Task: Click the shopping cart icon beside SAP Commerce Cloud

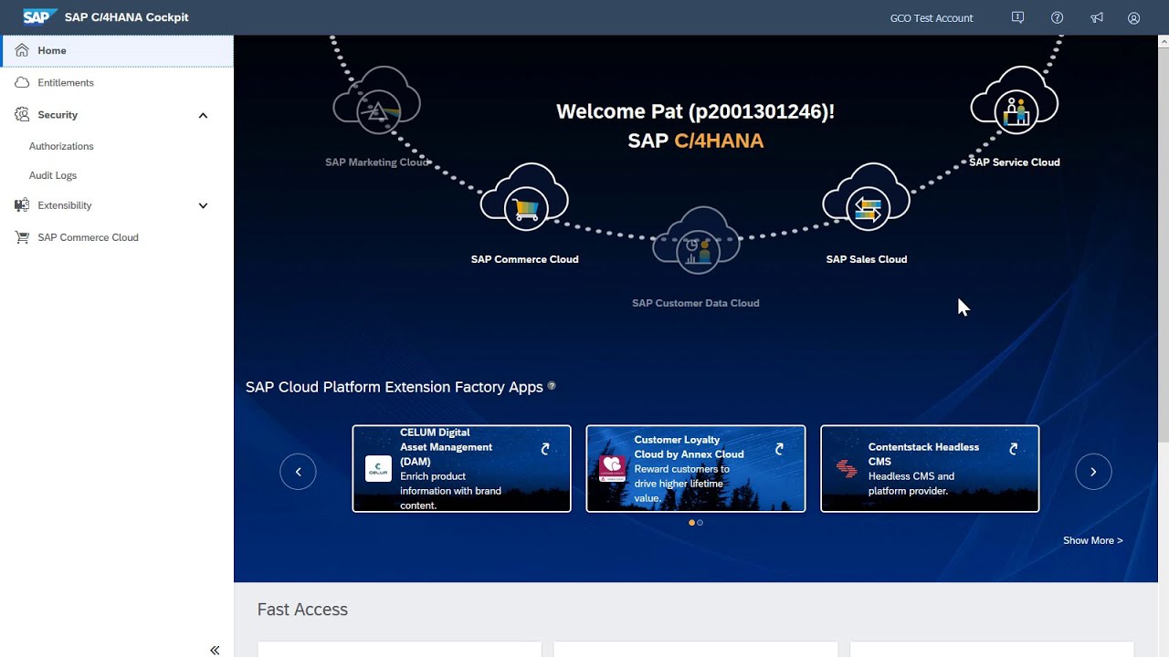Action: [x=22, y=237]
